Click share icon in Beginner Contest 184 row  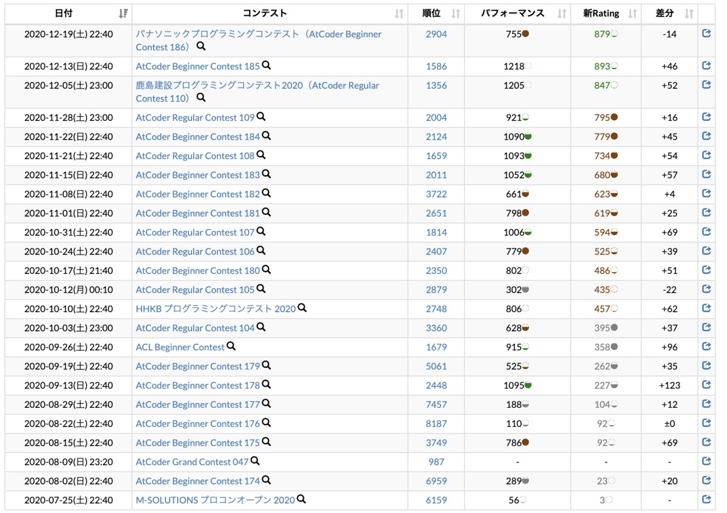(706, 136)
